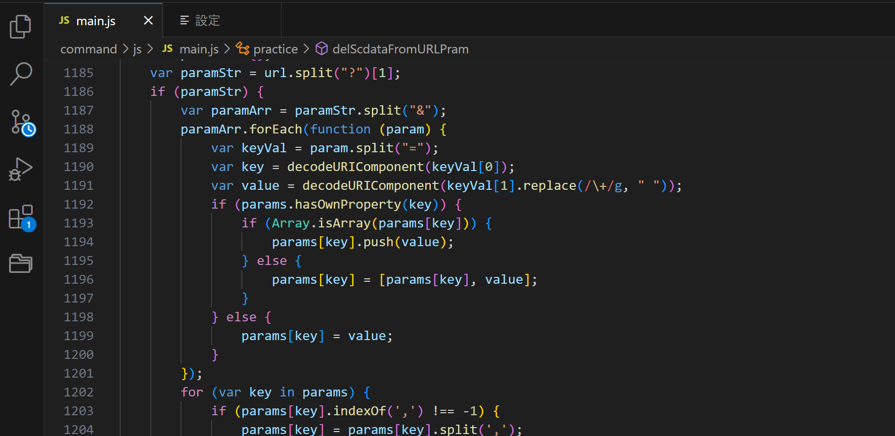Screen dimensions: 895x436
Task: Open Source Control view with pending badge
Action: coord(23,123)
